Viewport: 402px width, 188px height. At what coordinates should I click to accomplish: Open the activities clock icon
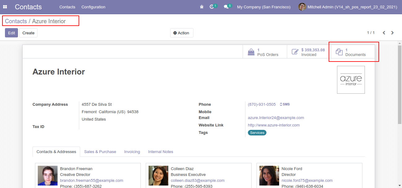(x=212, y=7)
